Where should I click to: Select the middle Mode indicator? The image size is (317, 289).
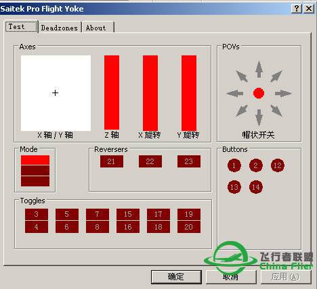click(x=35, y=171)
